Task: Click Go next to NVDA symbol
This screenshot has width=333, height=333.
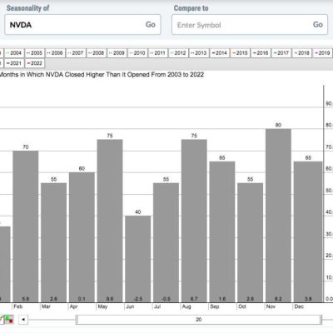Action: tap(151, 25)
